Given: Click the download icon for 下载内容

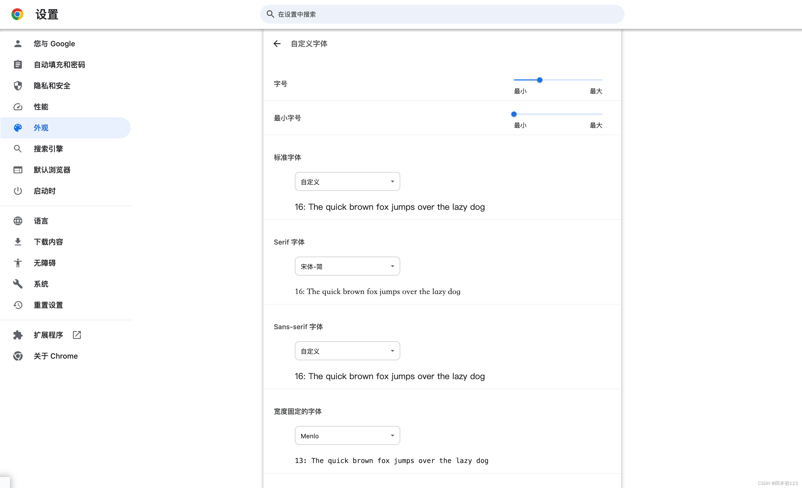Looking at the screenshot, I should coord(18,242).
